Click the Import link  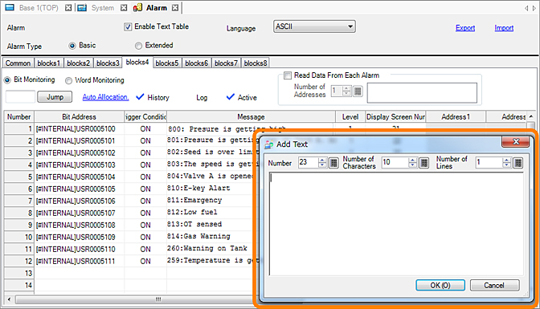pyautogui.click(x=504, y=28)
